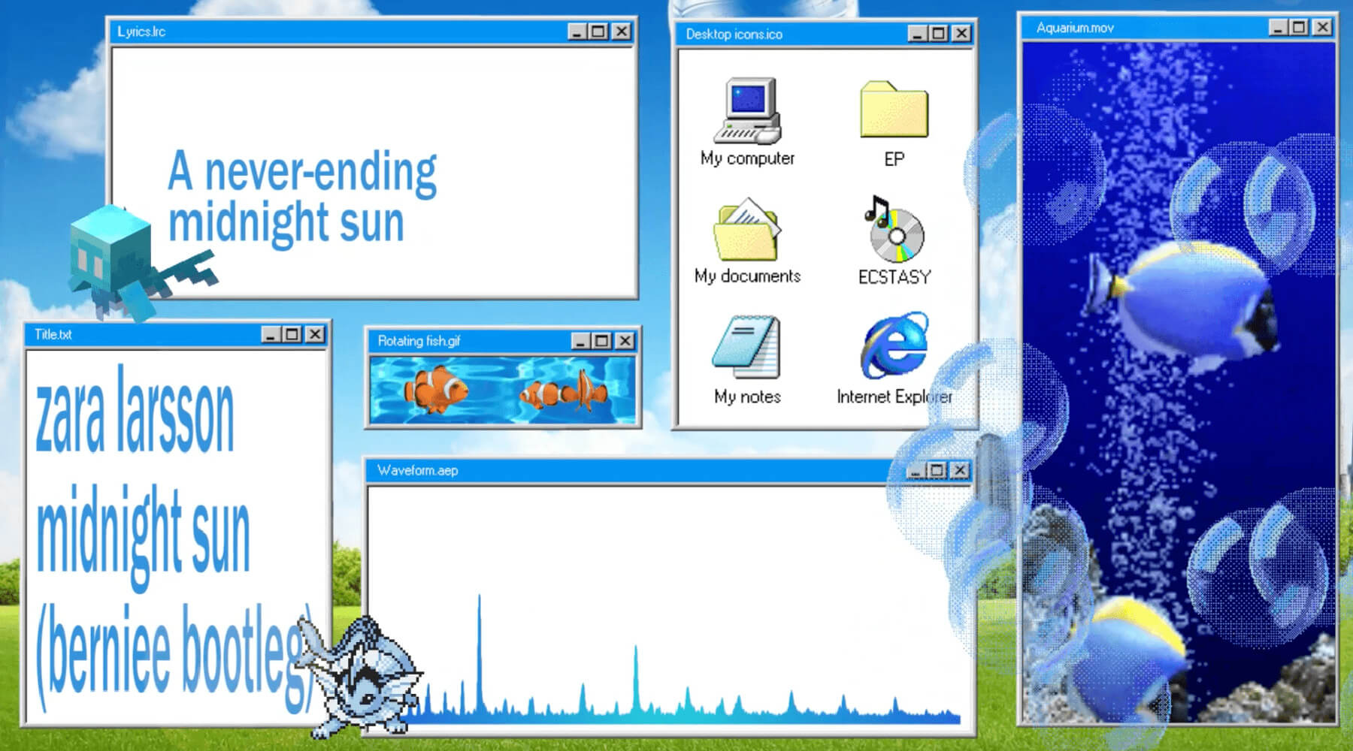The height and width of the screenshot is (751, 1353).
Task: Click "zara larsson" in the Title.txt window
Action: coord(135,409)
